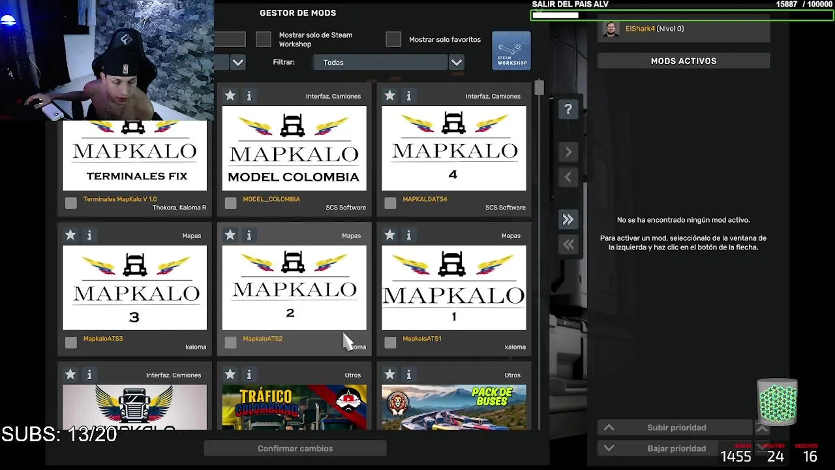This screenshot has width=835, height=470.
Task: Favorite the MAPKALOATS4 mod with its star
Action: (x=390, y=96)
